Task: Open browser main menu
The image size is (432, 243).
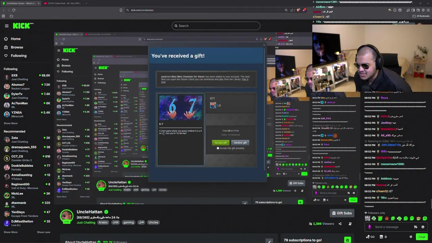Action: click(428, 10)
